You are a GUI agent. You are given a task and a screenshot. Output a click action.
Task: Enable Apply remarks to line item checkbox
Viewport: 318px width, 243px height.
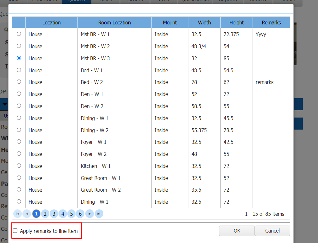pyautogui.click(x=15, y=231)
